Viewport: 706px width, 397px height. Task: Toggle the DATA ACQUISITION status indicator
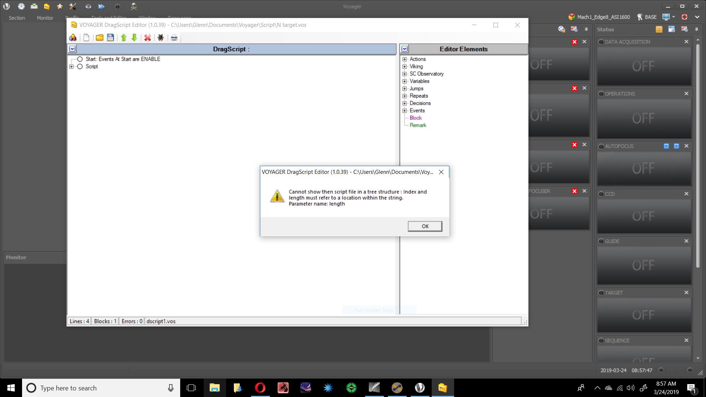(x=601, y=42)
